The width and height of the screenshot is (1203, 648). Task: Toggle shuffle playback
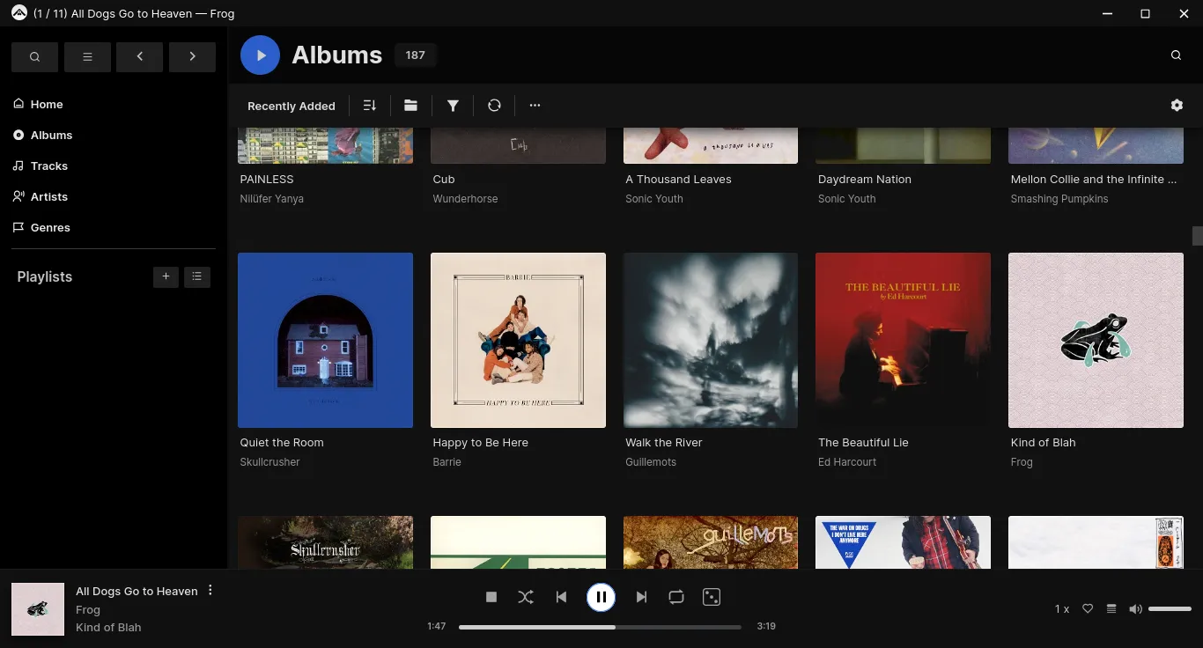(x=526, y=597)
